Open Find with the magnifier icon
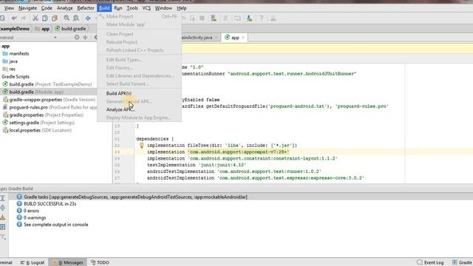This screenshot has height=266, width=473. click(67, 18)
